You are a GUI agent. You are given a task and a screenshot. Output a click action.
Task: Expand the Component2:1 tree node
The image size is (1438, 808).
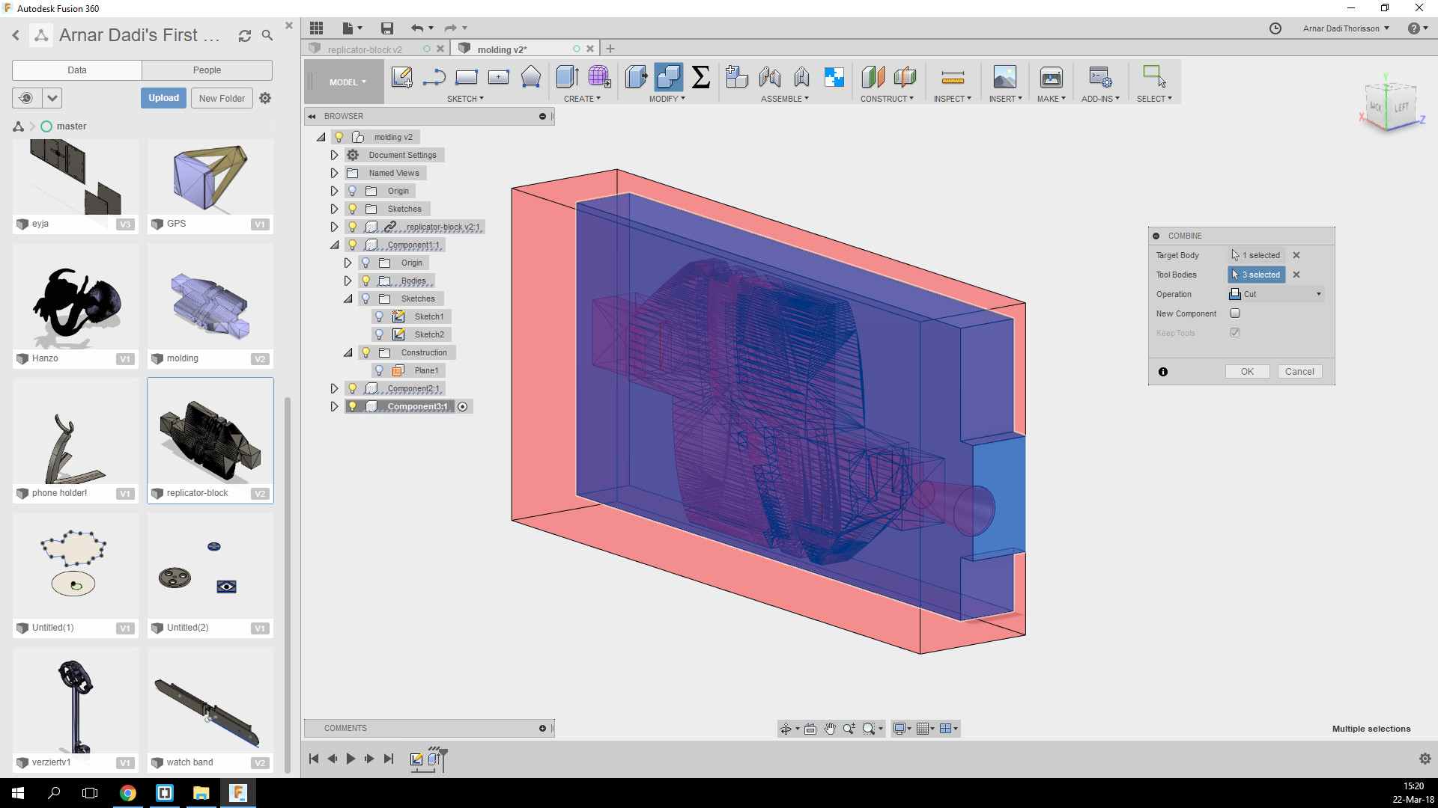pos(334,388)
